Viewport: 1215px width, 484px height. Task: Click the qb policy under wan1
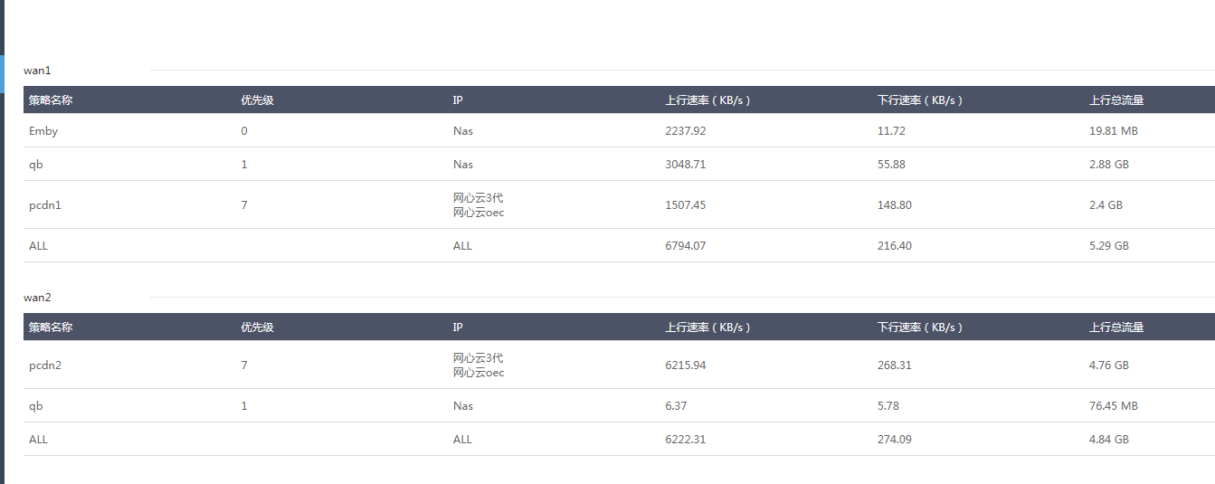tap(36, 165)
